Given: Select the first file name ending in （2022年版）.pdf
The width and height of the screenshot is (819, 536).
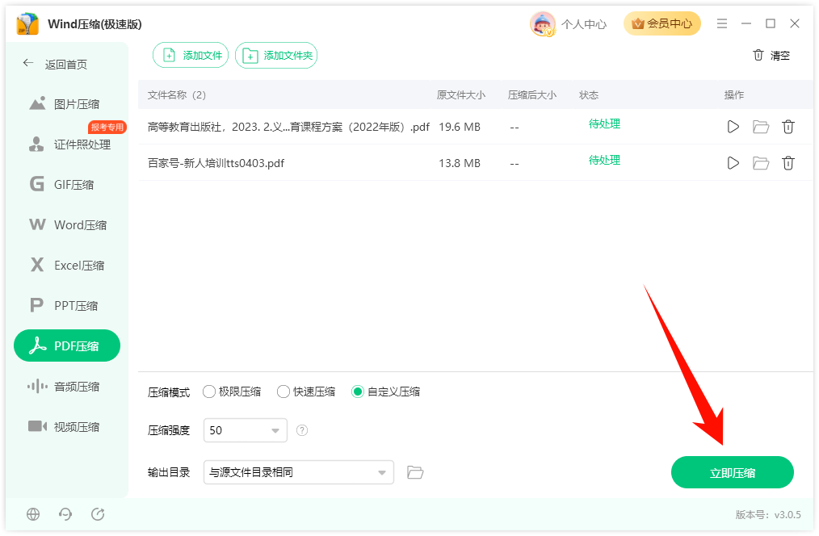Looking at the screenshot, I should click(x=288, y=127).
